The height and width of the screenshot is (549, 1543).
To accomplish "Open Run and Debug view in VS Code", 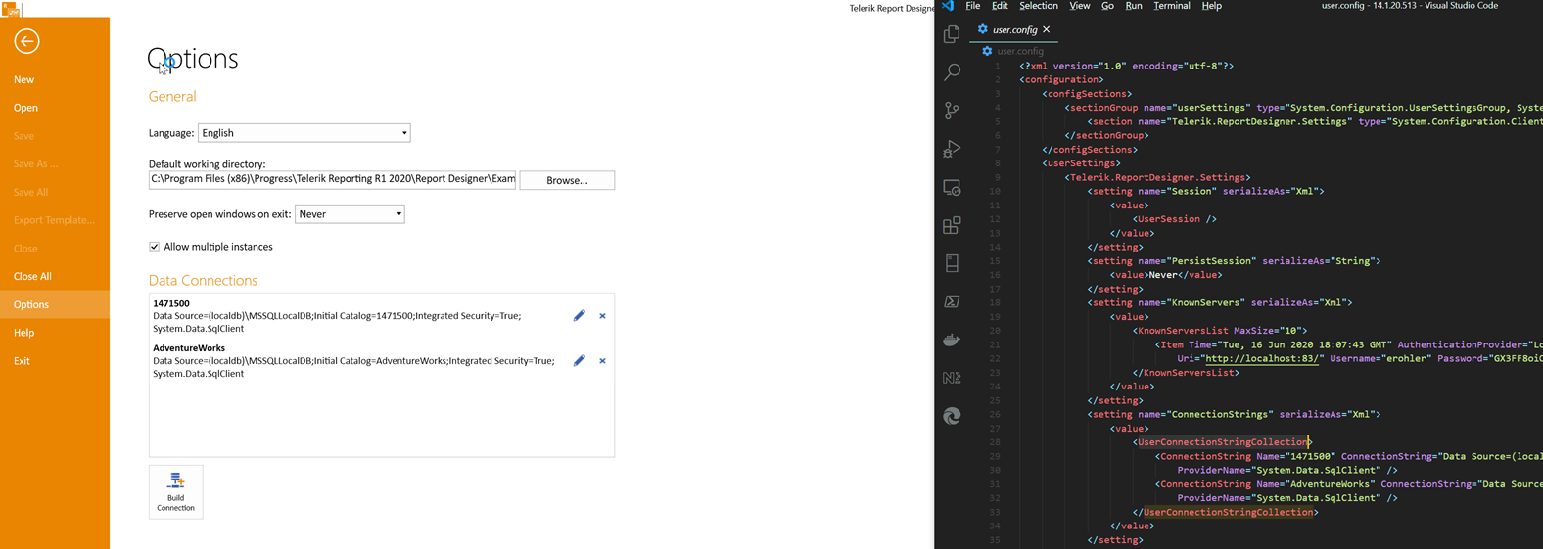I will point(952,149).
